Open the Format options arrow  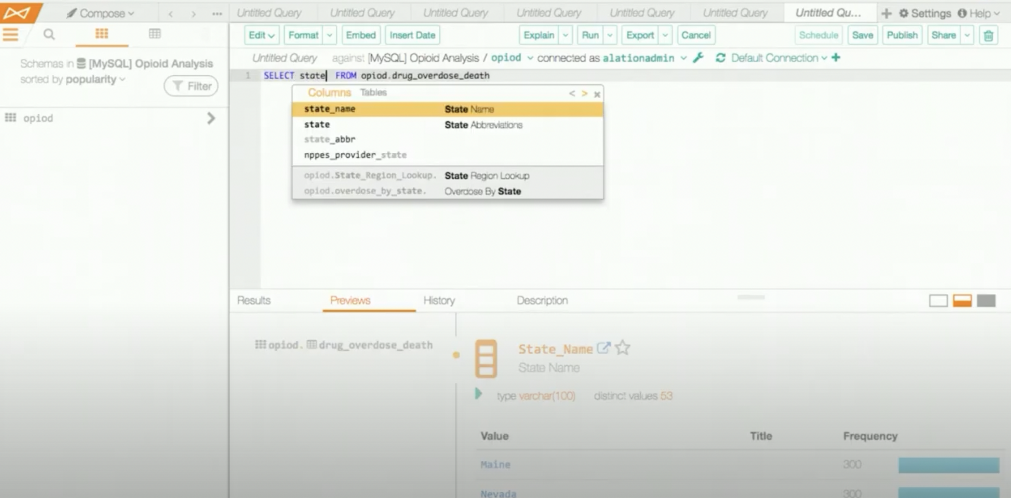click(330, 35)
